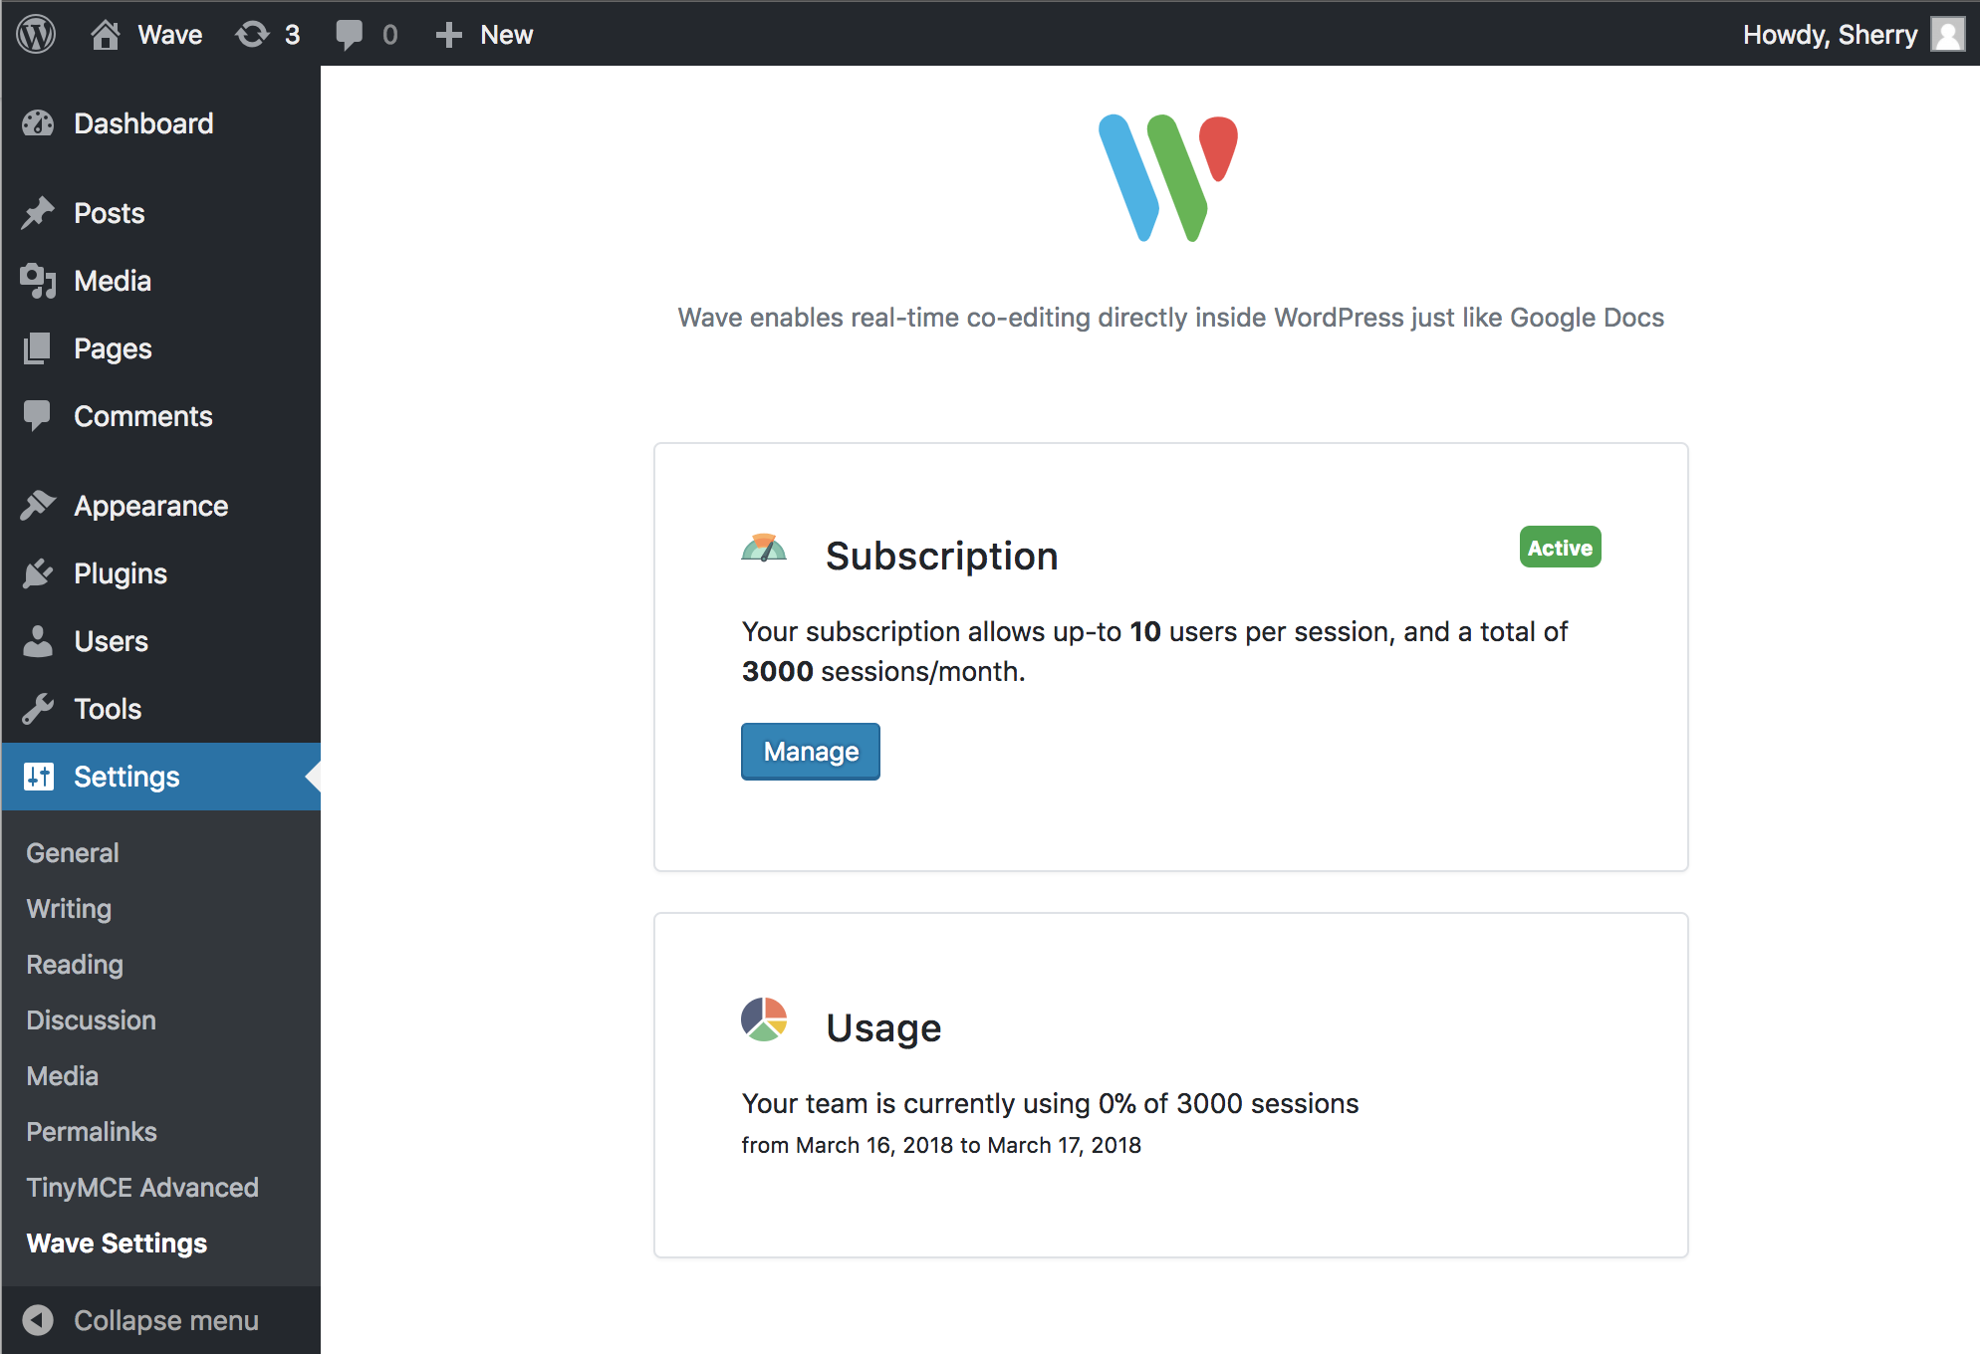1980x1354 pixels.
Task: Click the Wave tagline text
Action: pos(1171,318)
